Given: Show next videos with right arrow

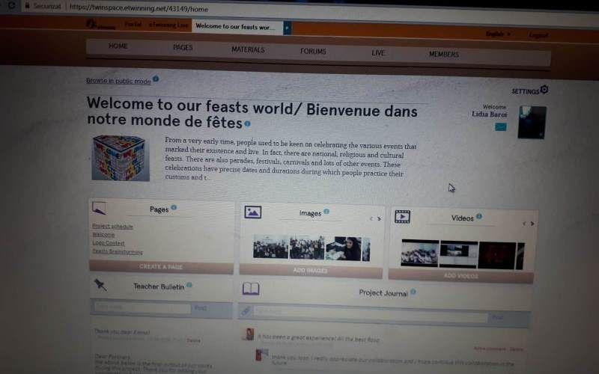Looking at the screenshot, I should [x=532, y=224].
